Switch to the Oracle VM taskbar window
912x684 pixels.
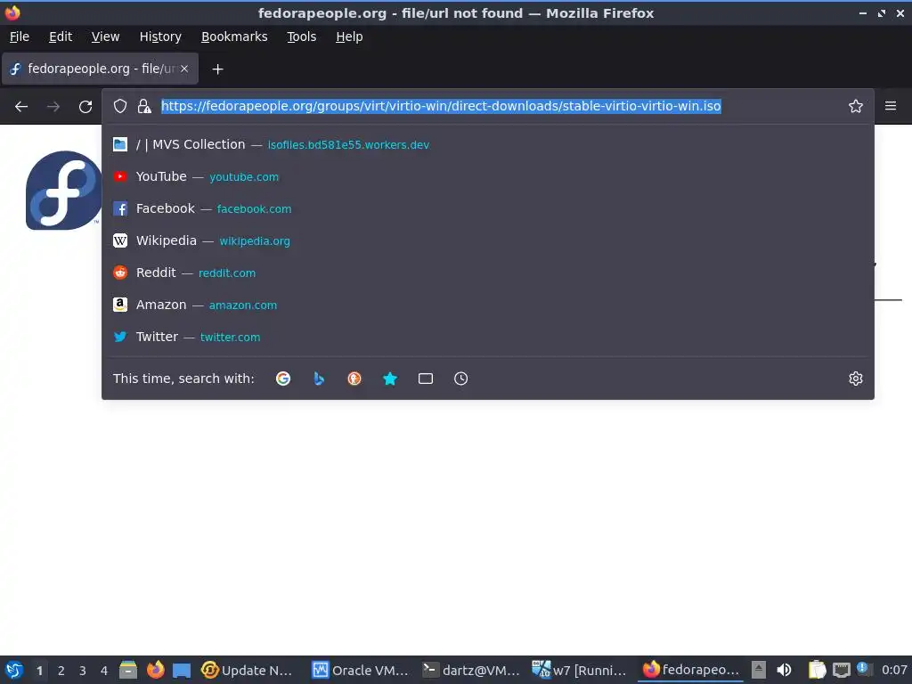360,670
